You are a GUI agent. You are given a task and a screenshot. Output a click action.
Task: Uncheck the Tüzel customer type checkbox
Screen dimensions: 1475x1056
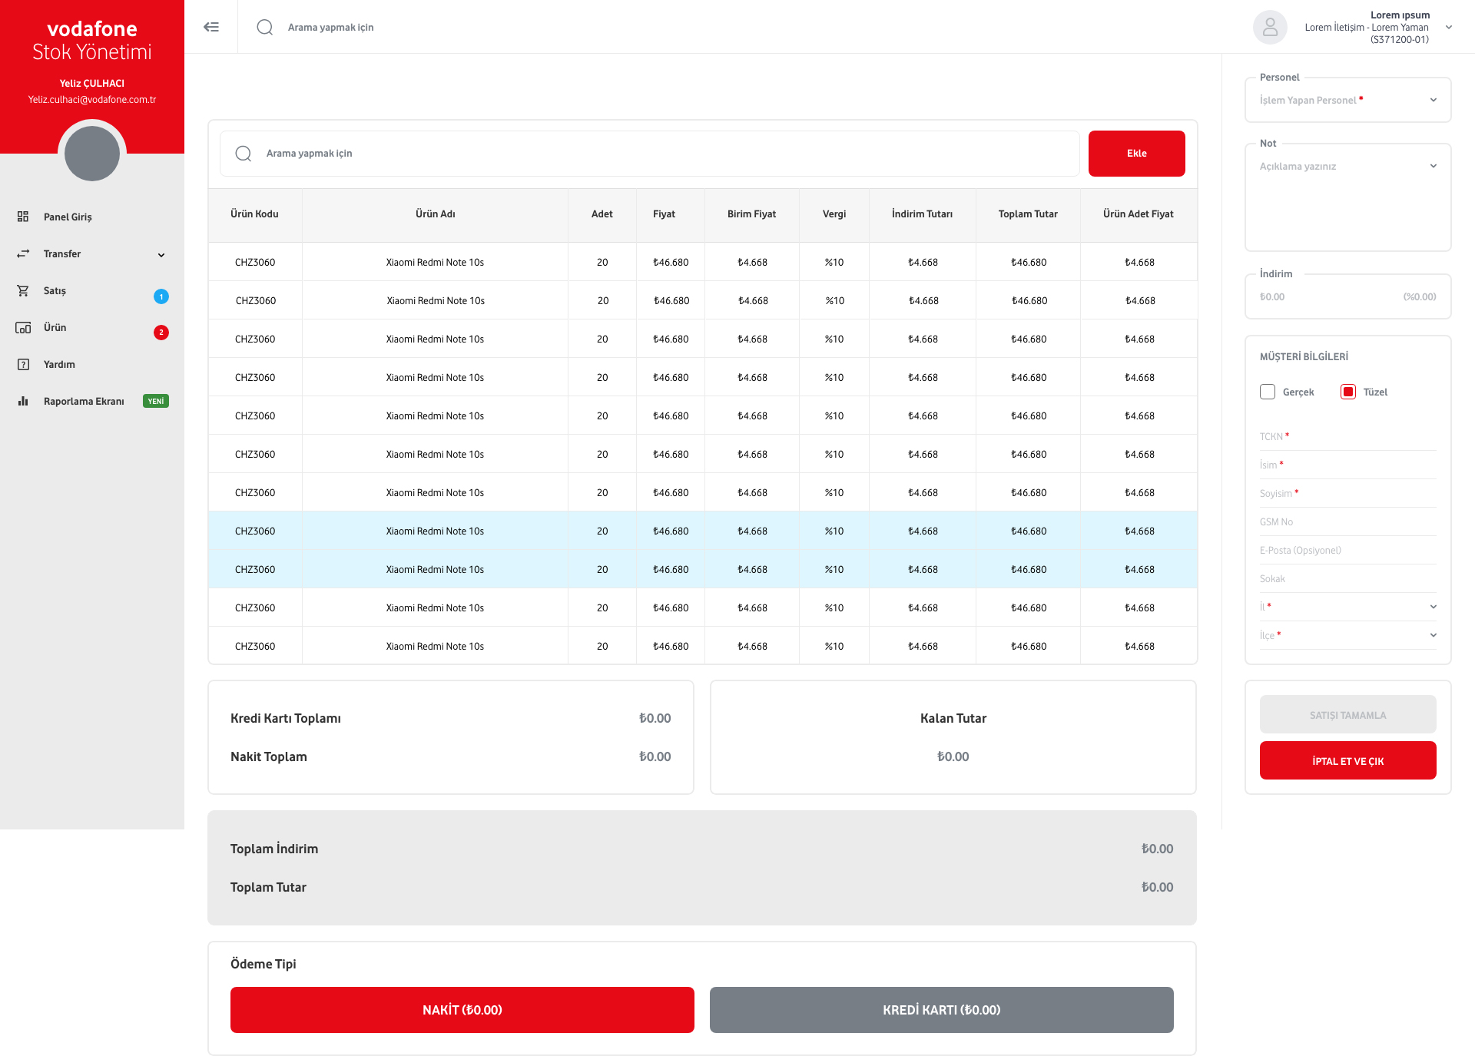pos(1348,392)
